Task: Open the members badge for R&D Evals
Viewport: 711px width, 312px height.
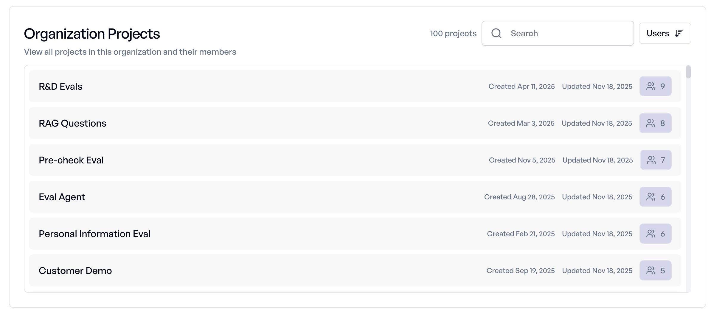Action: coord(655,86)
